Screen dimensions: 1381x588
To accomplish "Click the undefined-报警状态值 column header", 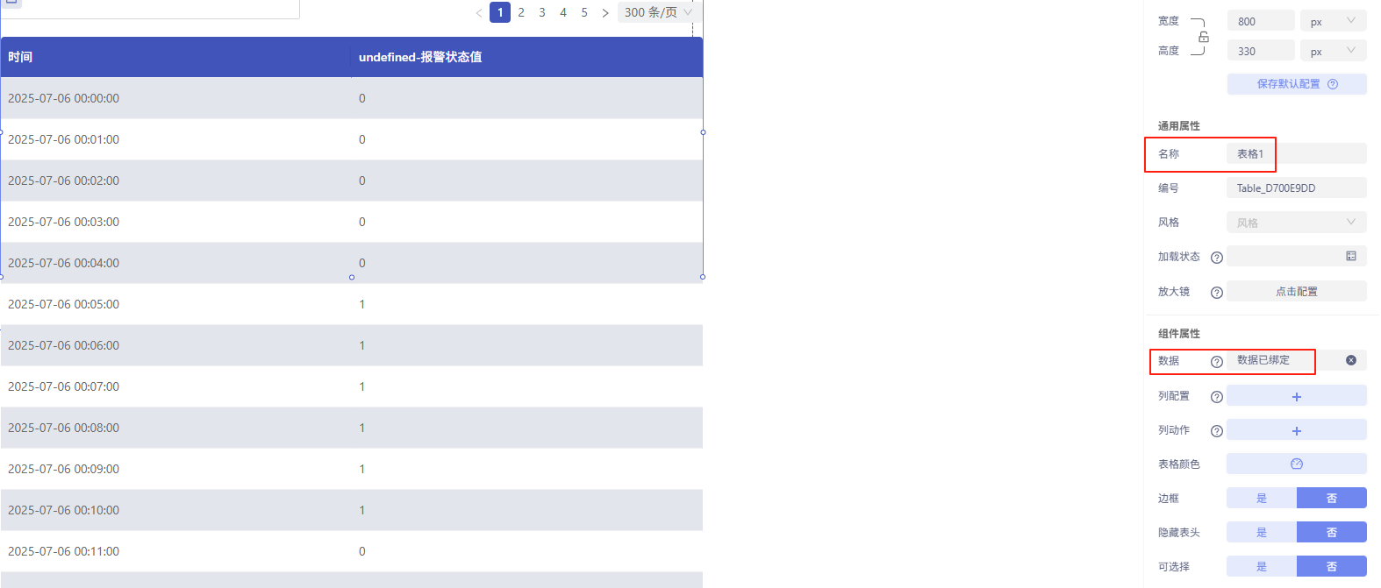I will (526, 57).
